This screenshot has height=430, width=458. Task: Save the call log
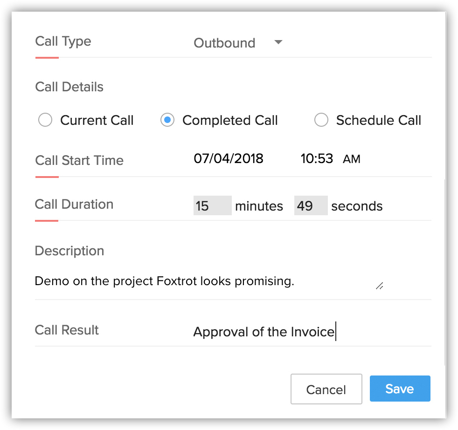pos(400,389)
